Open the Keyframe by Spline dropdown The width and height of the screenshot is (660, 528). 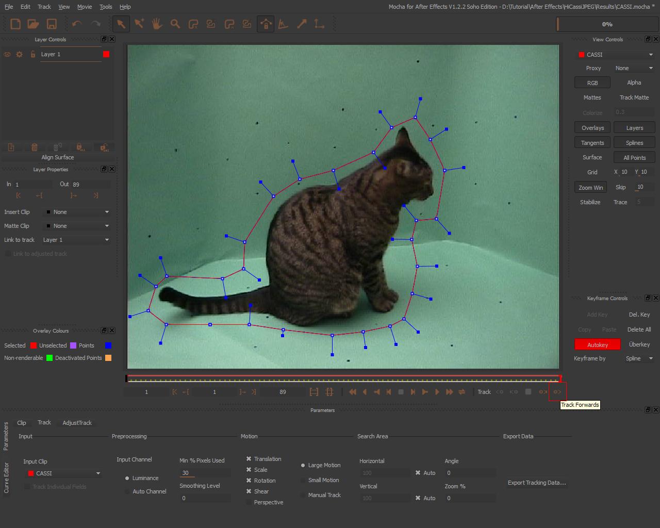tap(638, 358)
